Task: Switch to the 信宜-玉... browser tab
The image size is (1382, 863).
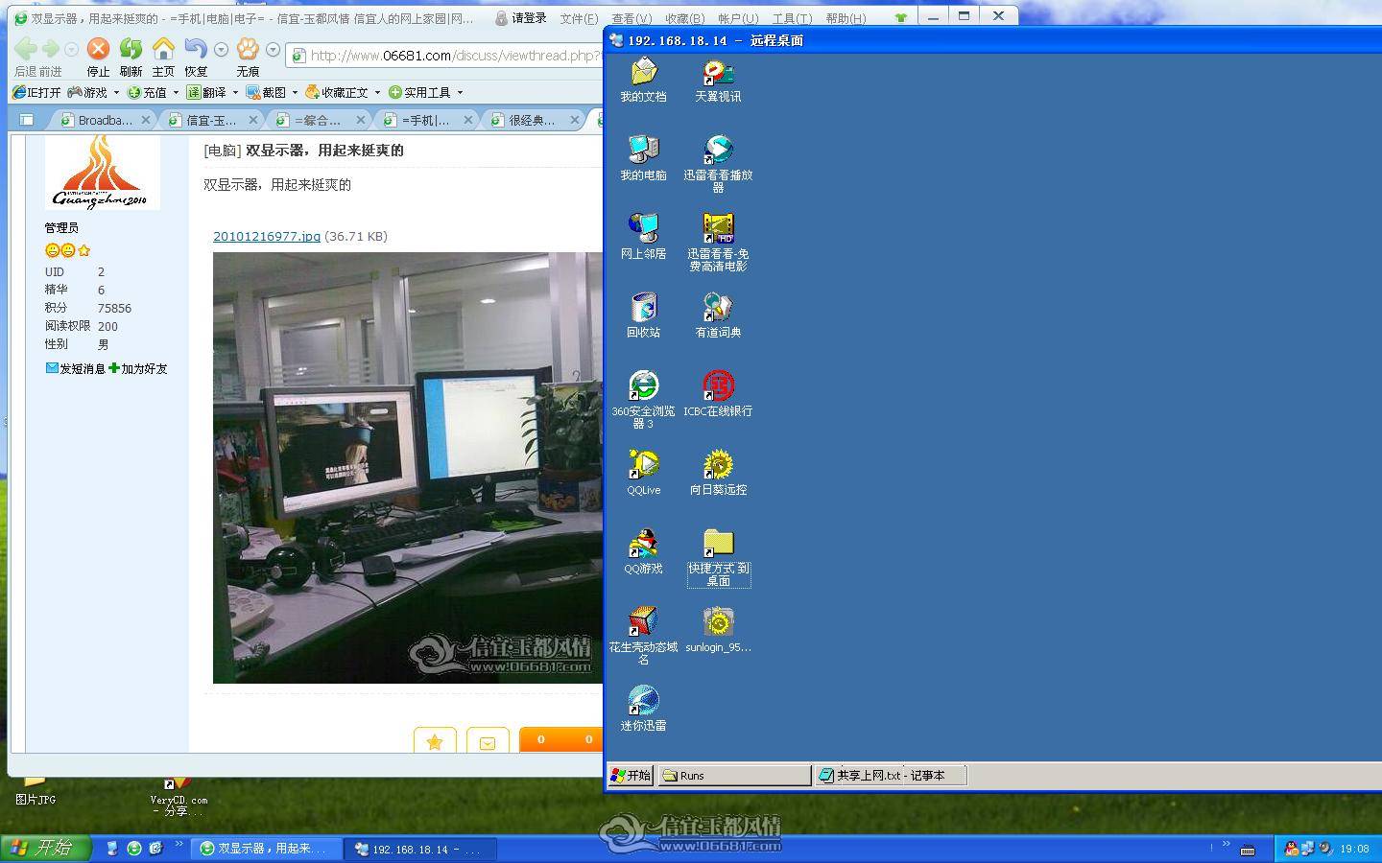Action: (211, 120)
